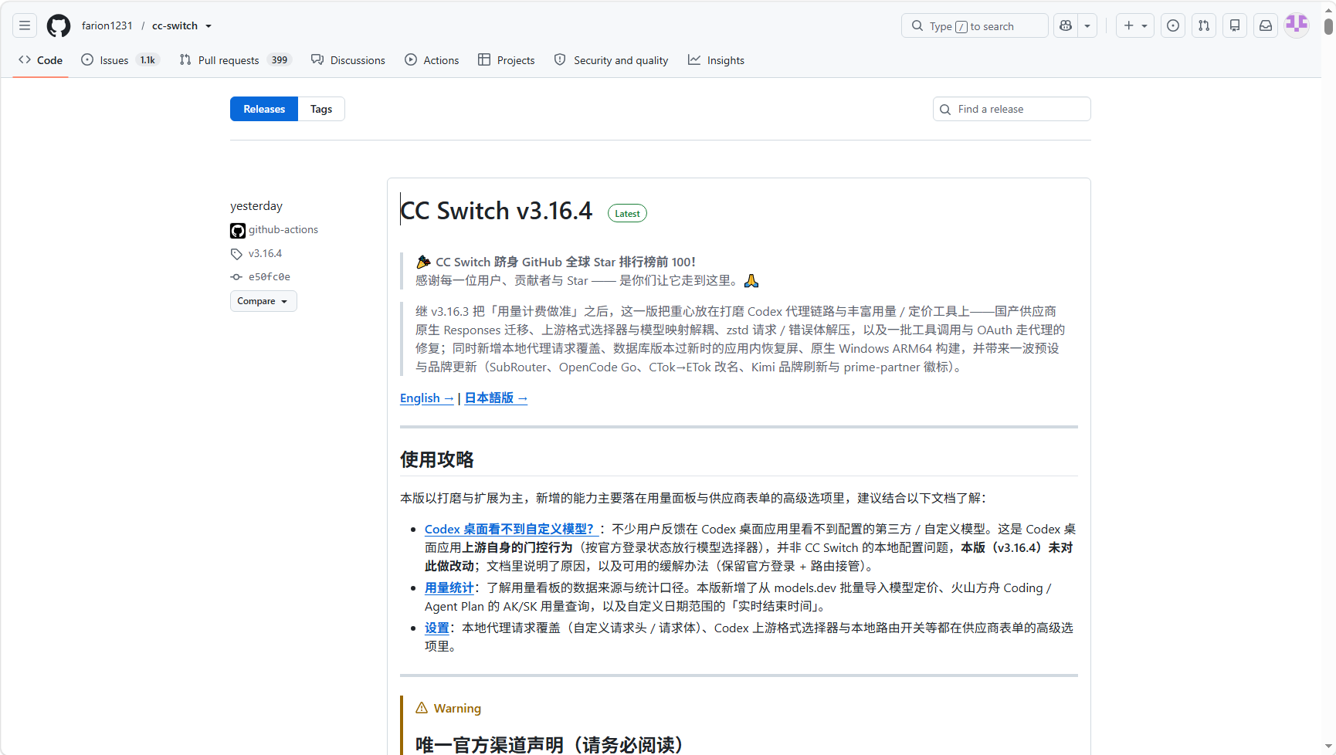1336x755 pixels.
Task: Open the cc-switch repository link
Action: pyautogui.click(x=175, y=25)
